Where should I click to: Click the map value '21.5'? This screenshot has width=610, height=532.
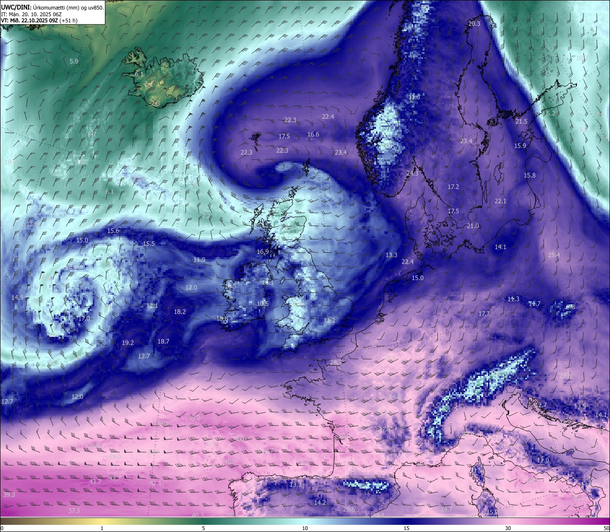[x=521, y=121]
